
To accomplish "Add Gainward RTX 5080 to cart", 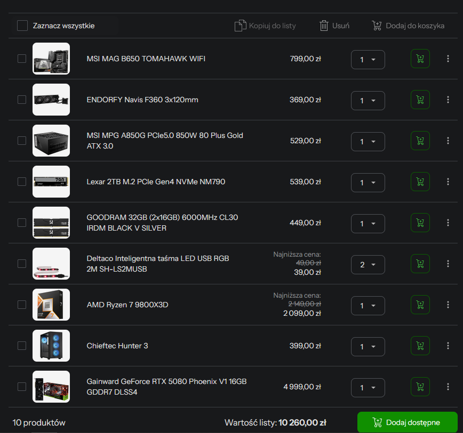I will [x=420, y=387].
